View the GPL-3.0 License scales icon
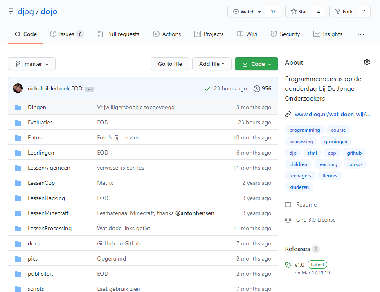The height and width of the screenshot is (292, 380). 289,220
